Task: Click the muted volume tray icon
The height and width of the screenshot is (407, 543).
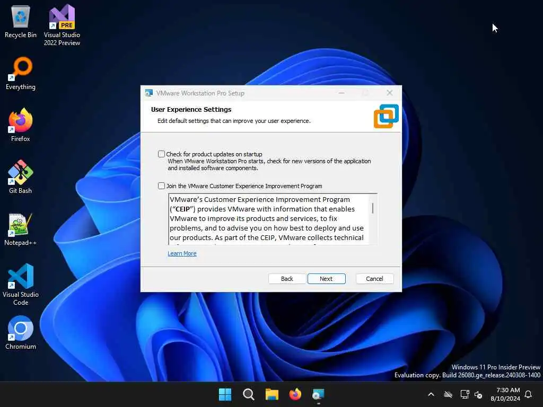Action: pos(478,394)
